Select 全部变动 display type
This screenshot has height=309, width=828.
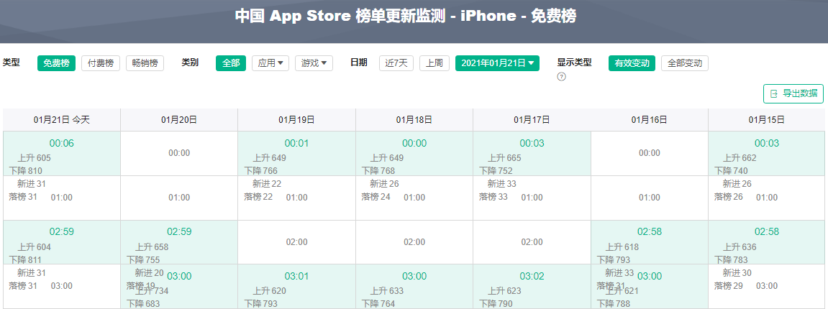[x=685, y=63]
